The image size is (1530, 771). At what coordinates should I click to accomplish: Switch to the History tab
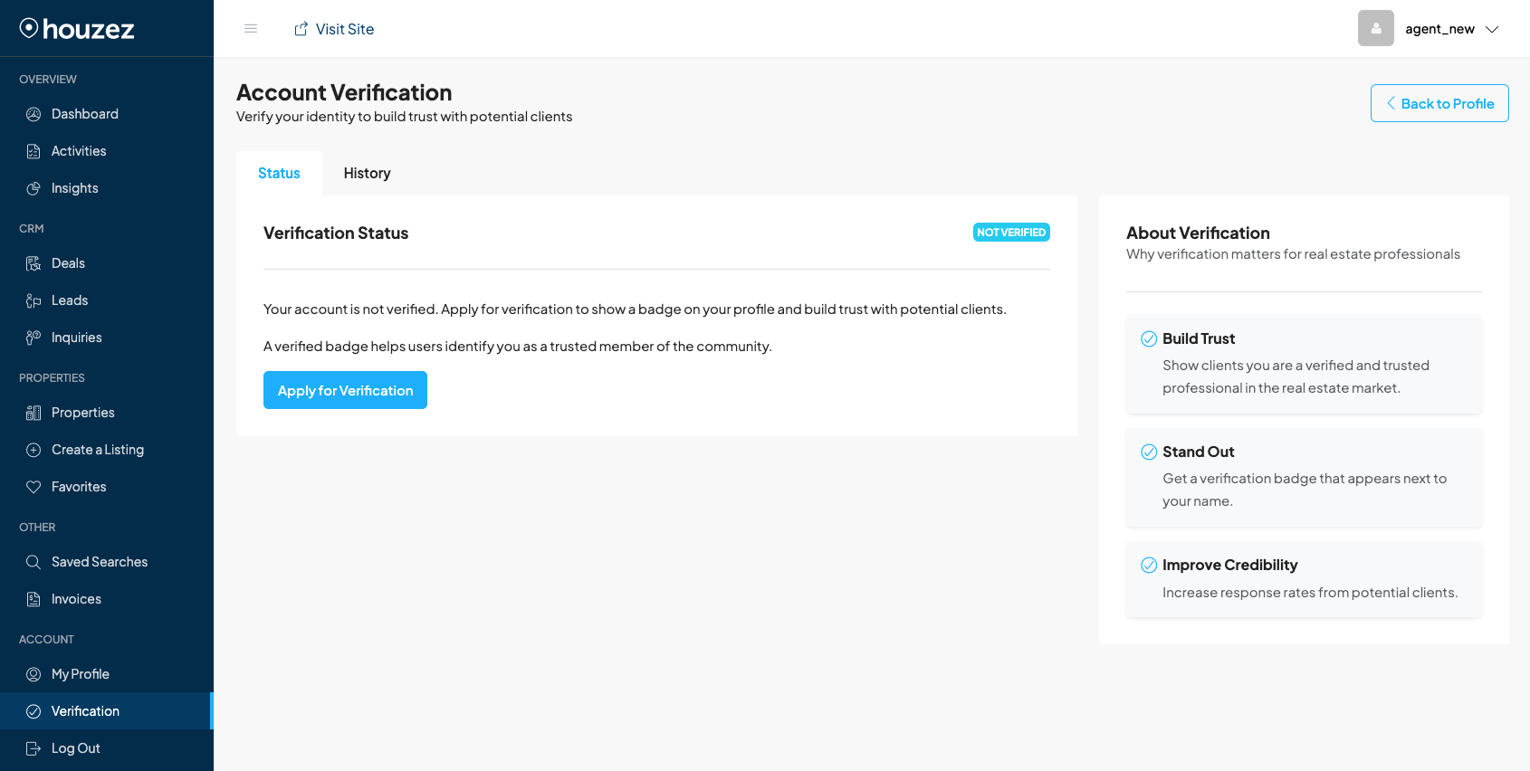click(367, 173)
